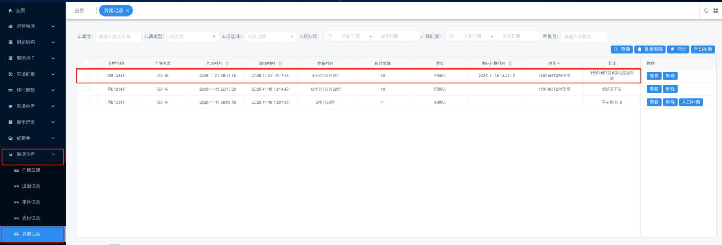Open the 车辆类型 dropdown

pyautogui.click(x=193, y=36)
